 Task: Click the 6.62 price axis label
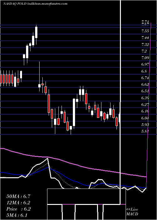(x=145, y=85)
